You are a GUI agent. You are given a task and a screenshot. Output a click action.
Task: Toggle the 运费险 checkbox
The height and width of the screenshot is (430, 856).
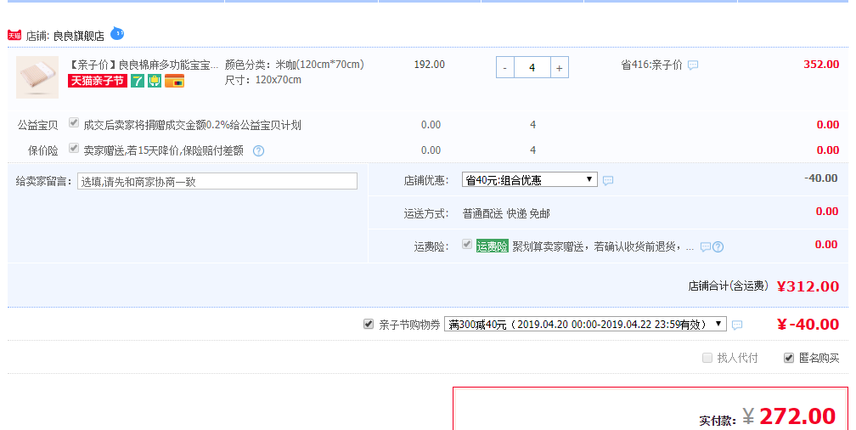pos(467,244)
